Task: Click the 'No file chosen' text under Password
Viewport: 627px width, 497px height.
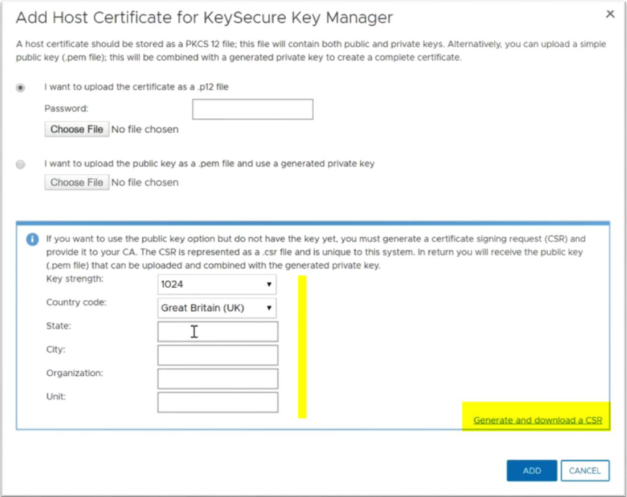Action: click(145, 129)
